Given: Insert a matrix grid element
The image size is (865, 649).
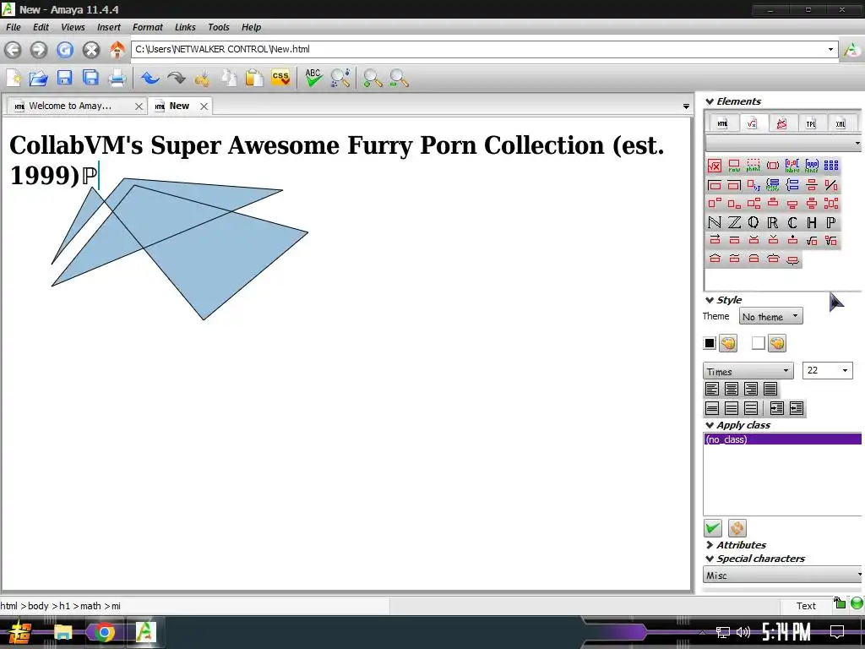Looking at the screenshot, I should coord(831,165).
